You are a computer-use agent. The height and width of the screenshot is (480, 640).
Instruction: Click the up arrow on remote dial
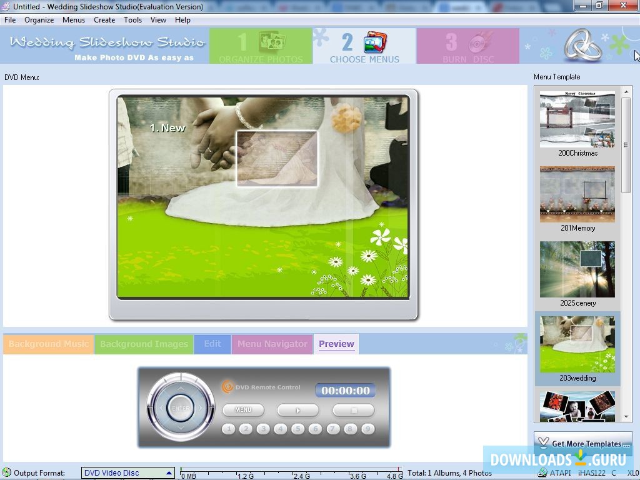pos(181,388)
